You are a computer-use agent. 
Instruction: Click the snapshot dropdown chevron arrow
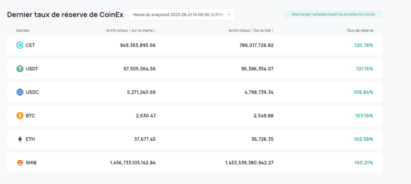click(x=228, y=14)
